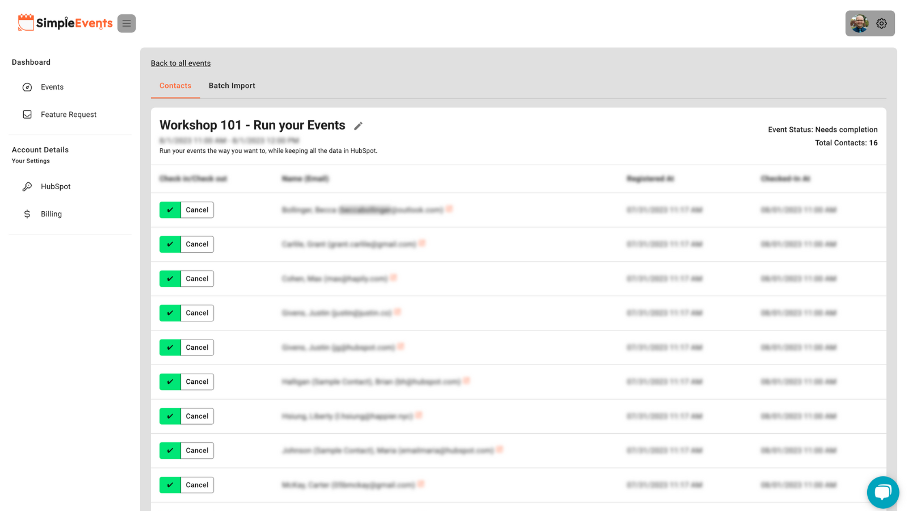The width and height of the screenshot is (908, 511).
Task: Open Your Settings under Account Details
Action: 30,161
